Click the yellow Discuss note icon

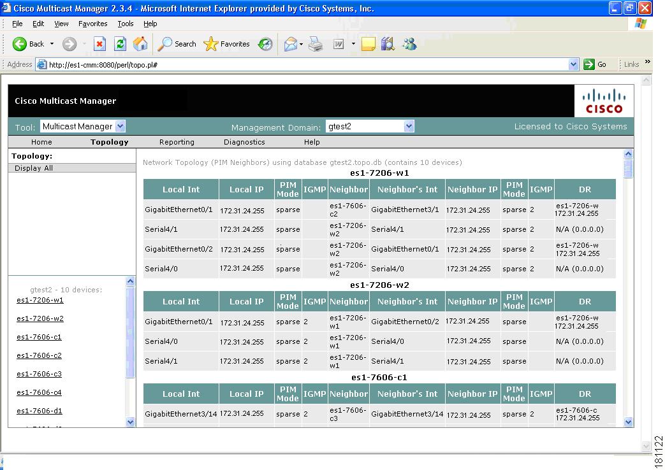368,44
